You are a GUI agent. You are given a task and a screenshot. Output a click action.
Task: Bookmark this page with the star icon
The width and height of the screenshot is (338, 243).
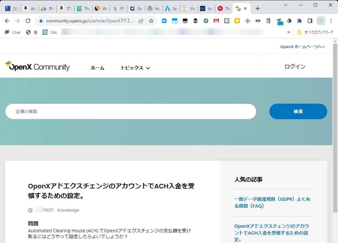[x=151, y=21]
